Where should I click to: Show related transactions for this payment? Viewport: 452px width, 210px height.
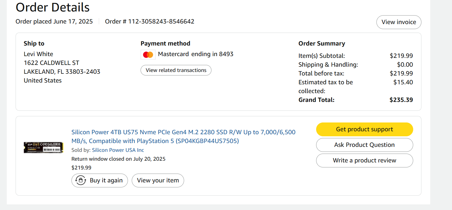176,70
